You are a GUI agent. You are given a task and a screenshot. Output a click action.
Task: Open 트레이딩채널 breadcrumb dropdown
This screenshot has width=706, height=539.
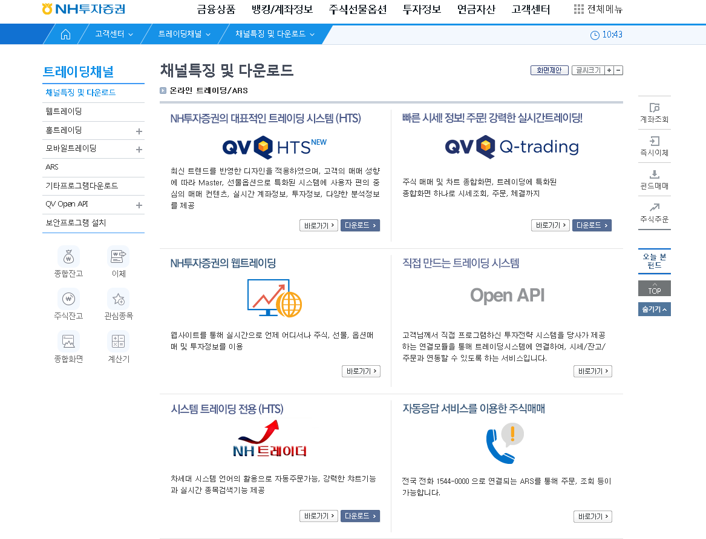[184, 35]
